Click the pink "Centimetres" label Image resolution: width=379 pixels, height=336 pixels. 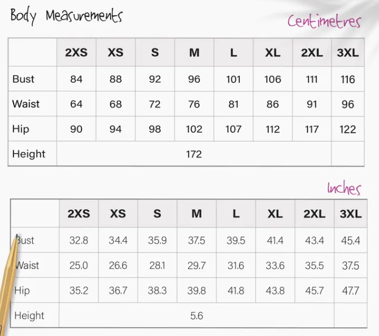[x=324, y=21]
